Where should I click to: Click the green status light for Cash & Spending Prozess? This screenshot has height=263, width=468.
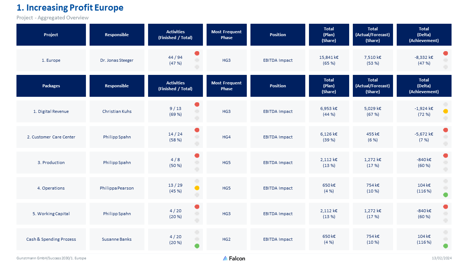pyautogui.click(x=197, y=246)
